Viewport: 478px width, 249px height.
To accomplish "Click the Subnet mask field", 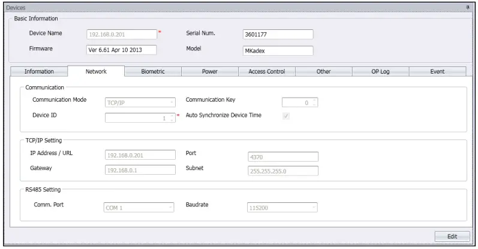I will 283,171.
